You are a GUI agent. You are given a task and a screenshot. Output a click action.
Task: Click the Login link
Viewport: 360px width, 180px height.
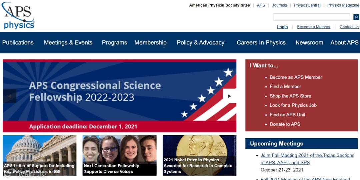pos(282,27)
